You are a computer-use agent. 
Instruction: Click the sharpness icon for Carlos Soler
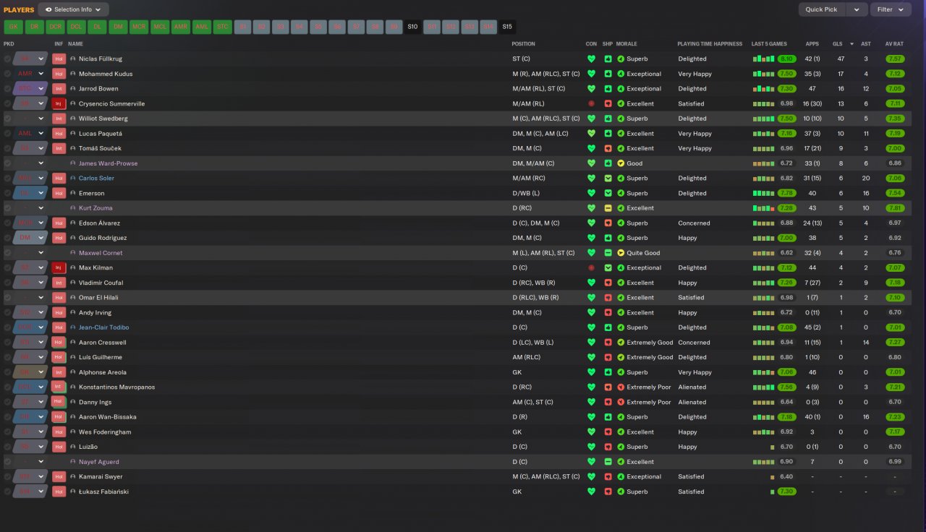(608, 178)
